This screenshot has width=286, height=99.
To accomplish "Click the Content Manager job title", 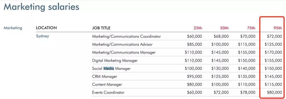I will pos(107,85).
